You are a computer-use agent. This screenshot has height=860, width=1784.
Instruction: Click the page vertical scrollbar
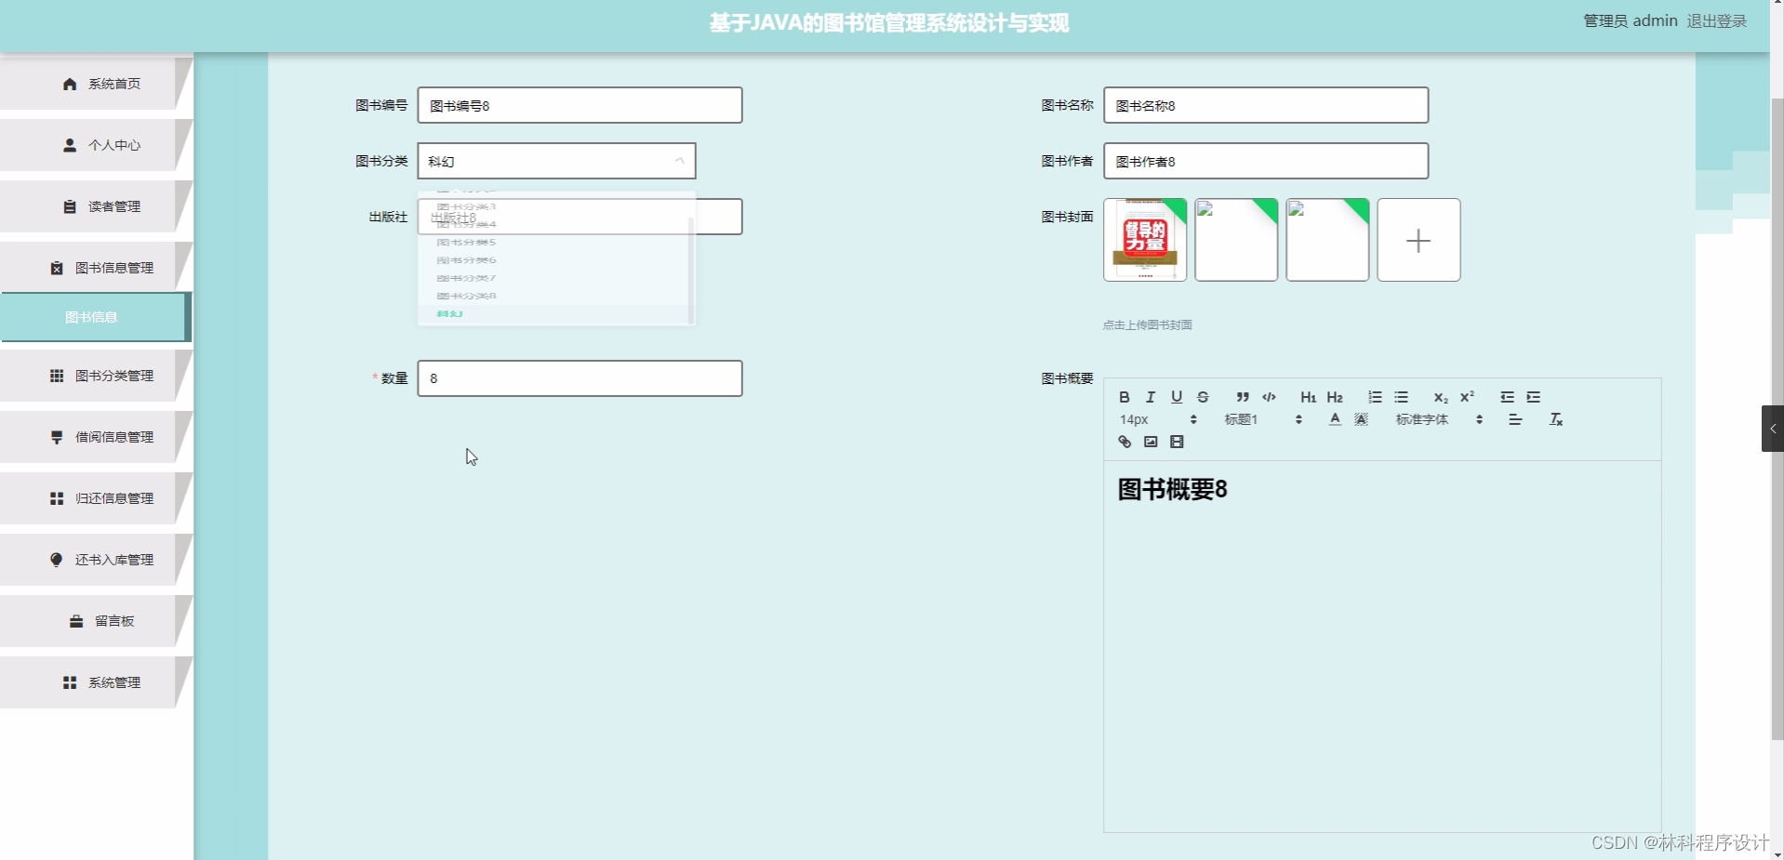click(1777, 418)
